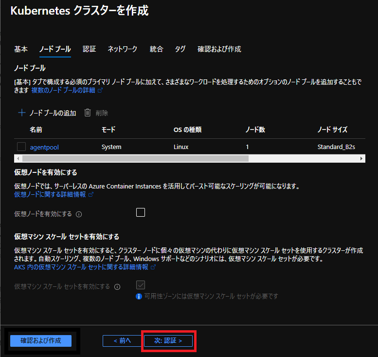This screenshot has height=357, width=378.
Task: Tick the agentpool row checkbox
Action: pos(21,147)
